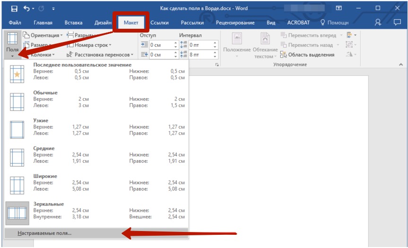Click spacing after 8 пт field
408x248 pixels.
(200, 55)
